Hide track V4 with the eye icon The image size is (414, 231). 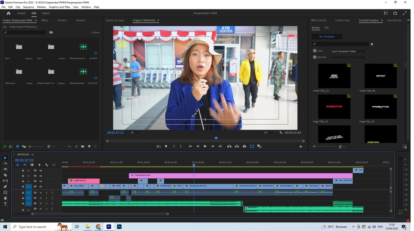point(41,171)
